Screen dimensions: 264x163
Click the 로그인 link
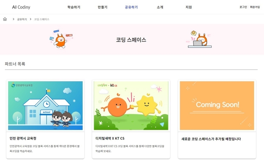coord(243,7)
